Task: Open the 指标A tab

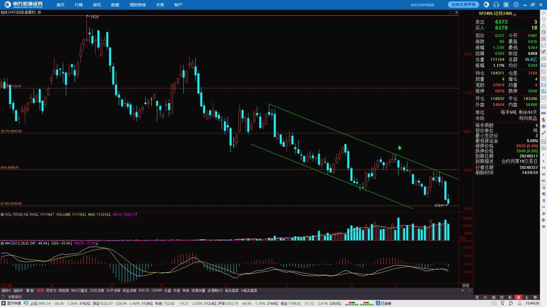Action: pos(6,290)
